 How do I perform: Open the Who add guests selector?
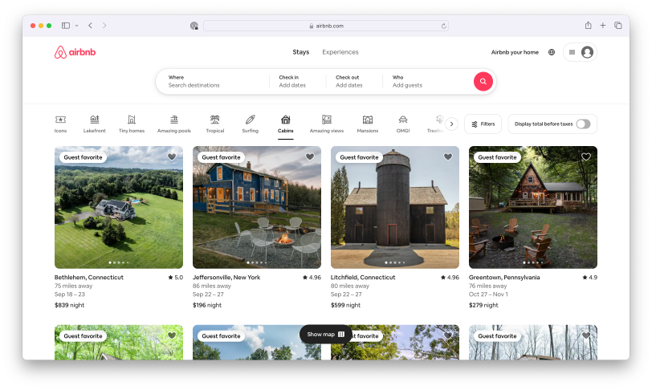427,81
